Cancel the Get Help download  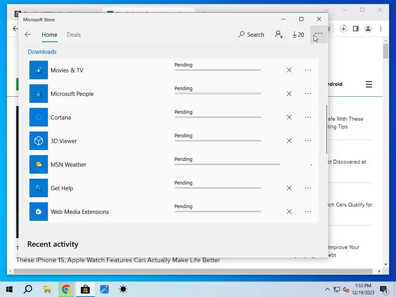pyautogui.click(x=289, y=188)
